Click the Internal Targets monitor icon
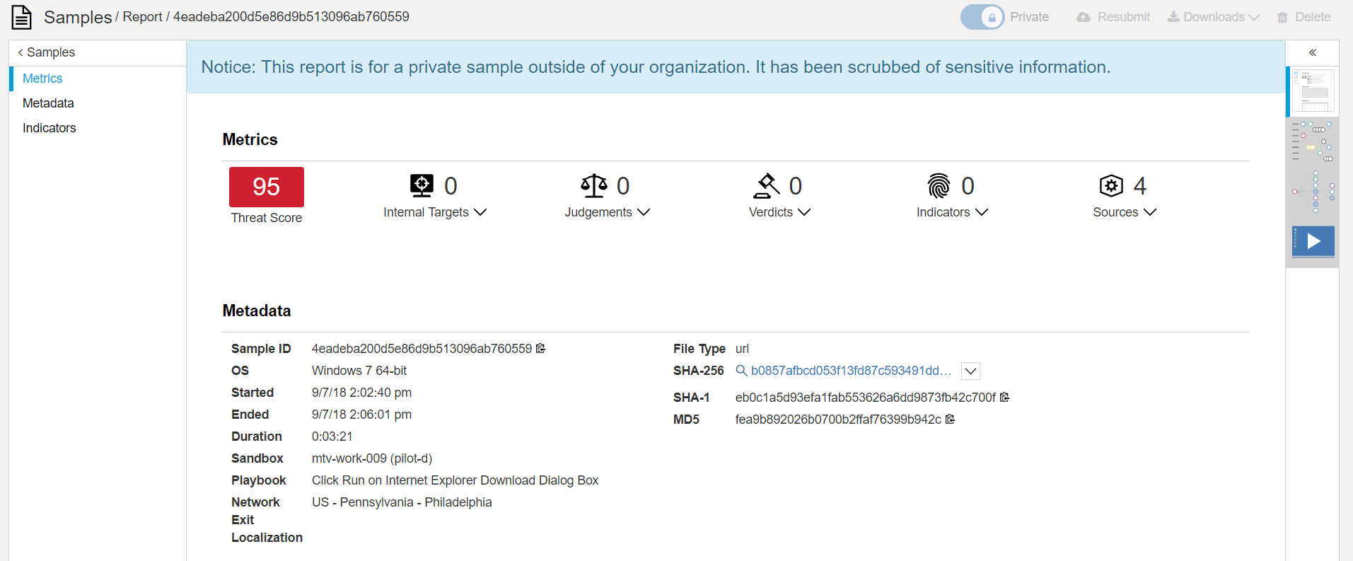This screenshot has height=561, width=1353. click(422, 185)
